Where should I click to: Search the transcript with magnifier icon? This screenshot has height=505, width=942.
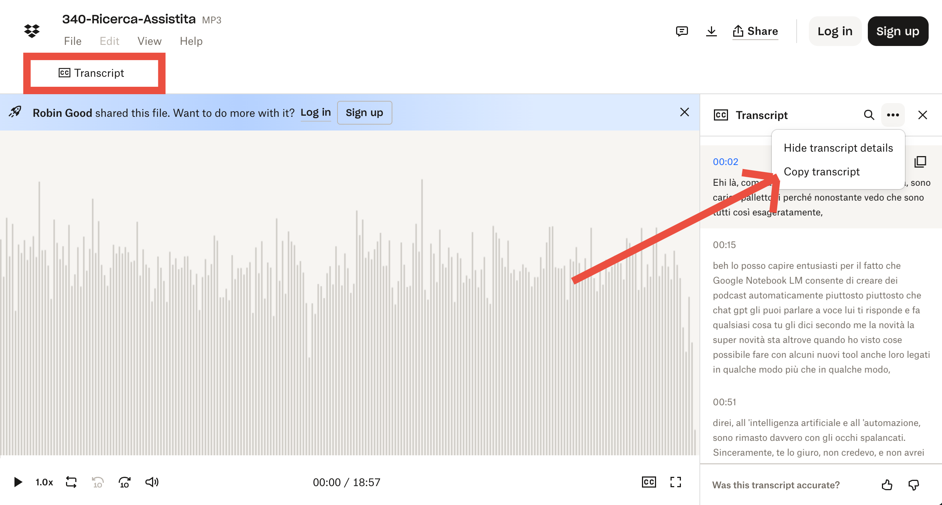[x=869, y=115]
